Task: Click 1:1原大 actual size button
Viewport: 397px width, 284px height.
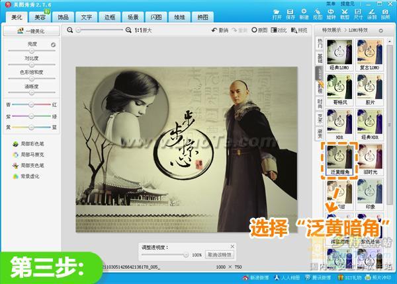Action: pyautogui.click(x=143, y=30)
